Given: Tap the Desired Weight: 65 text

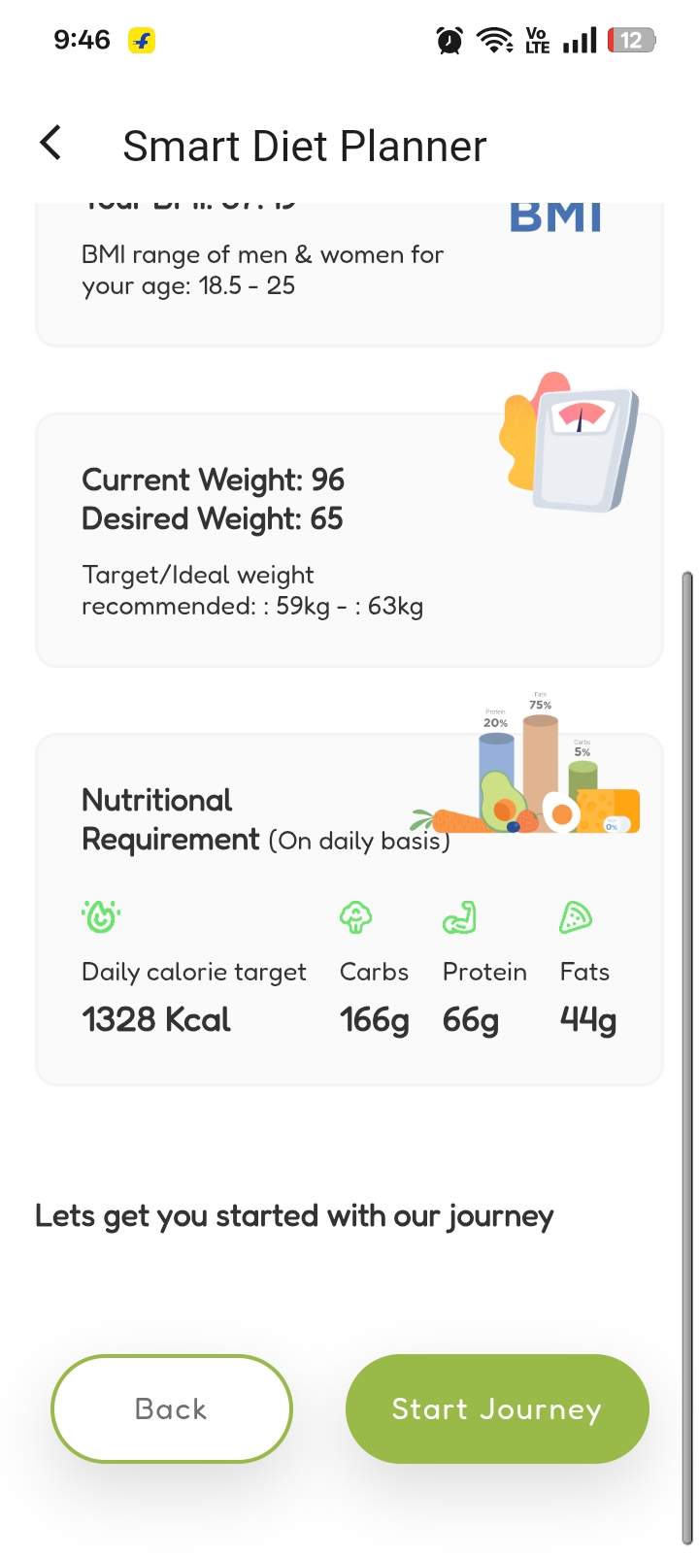Looking at the screenshot, I should click(x=213, y=519).
